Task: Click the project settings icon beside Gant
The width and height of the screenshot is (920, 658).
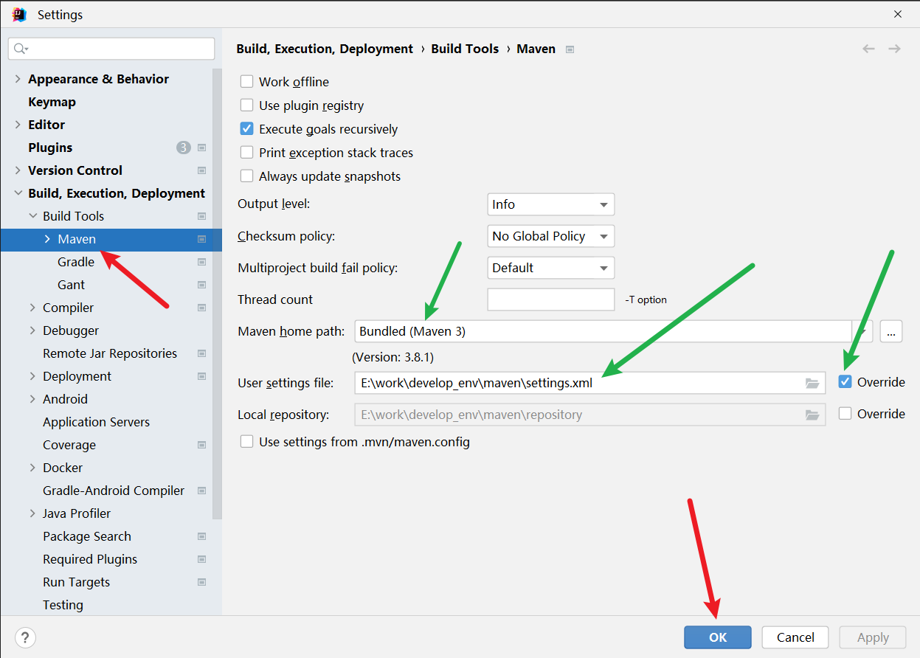Action: [201, 285]
